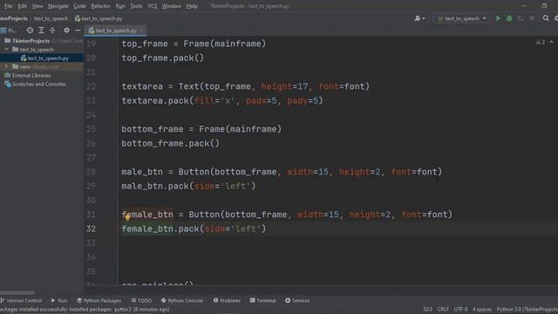Open the Terminal tool window

pyautogui.click(x=263, y=301)
